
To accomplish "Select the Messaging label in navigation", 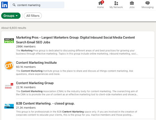I will coord(147,7).
